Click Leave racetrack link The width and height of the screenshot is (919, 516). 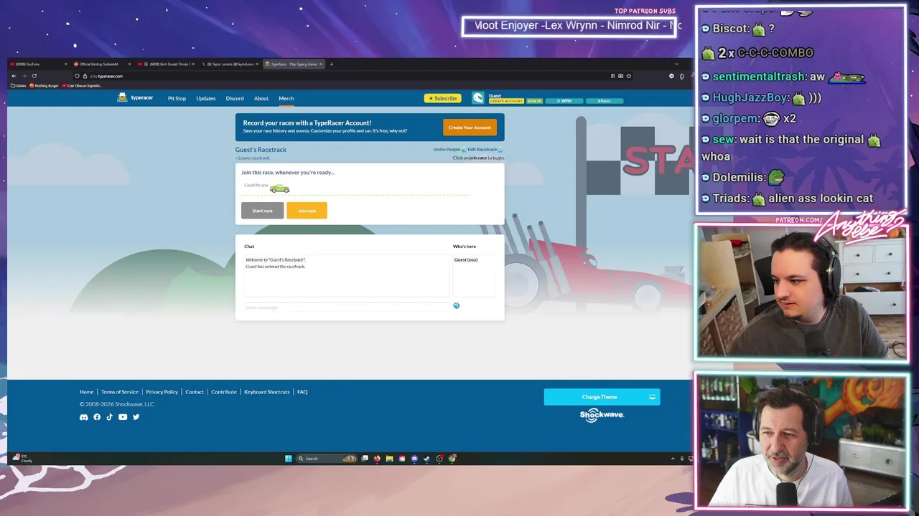pos(253,158)
